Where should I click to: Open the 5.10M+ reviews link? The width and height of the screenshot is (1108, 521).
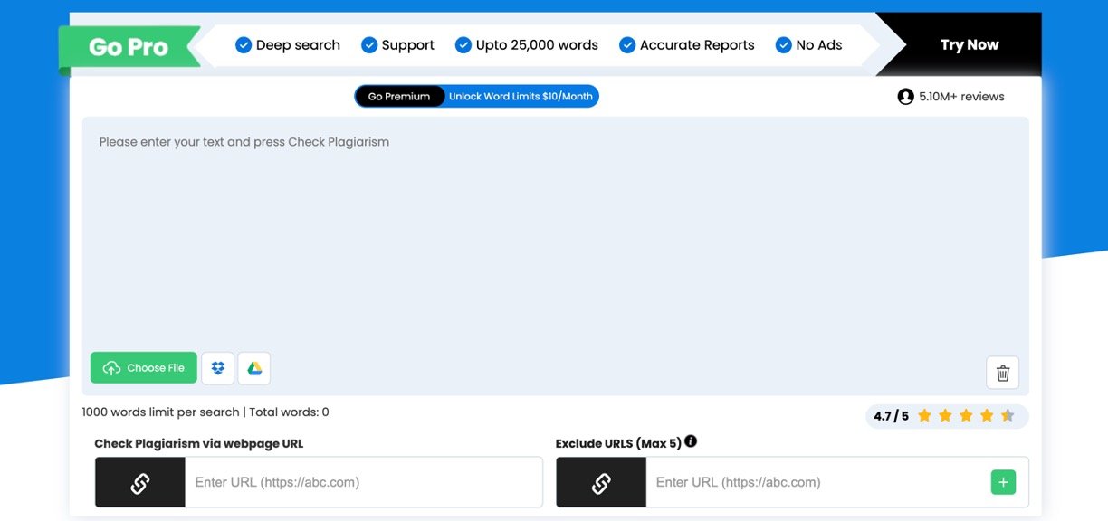(x=961, y=97)
